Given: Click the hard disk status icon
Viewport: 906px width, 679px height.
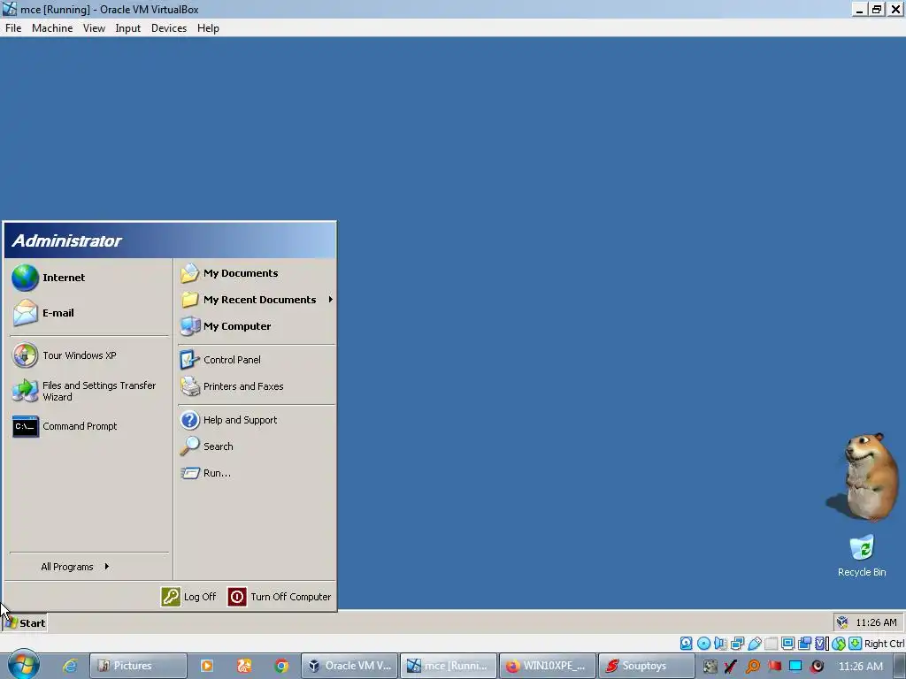Looking at the screenshot, I should [x=686, y=644].
